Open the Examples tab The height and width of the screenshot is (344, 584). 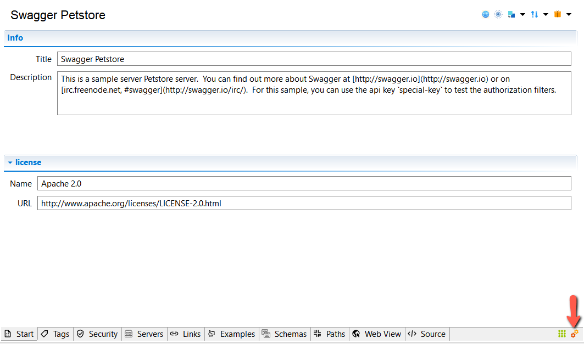232,334
